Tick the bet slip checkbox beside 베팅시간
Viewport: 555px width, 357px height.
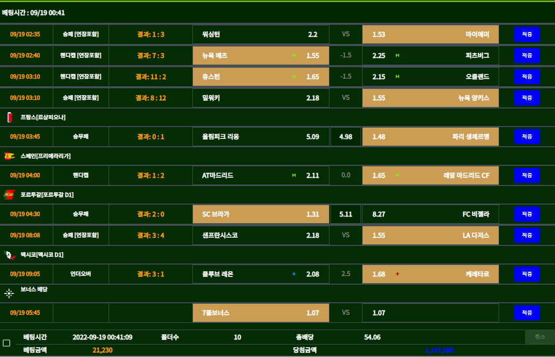6,343
